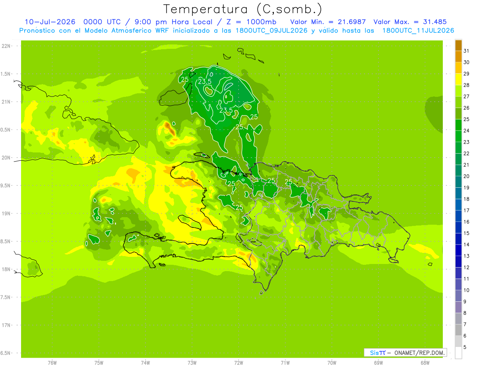This screenshot has height=368, width=477.
Task: Click the "18" colorbar label
Action: (x=466, y=199)
